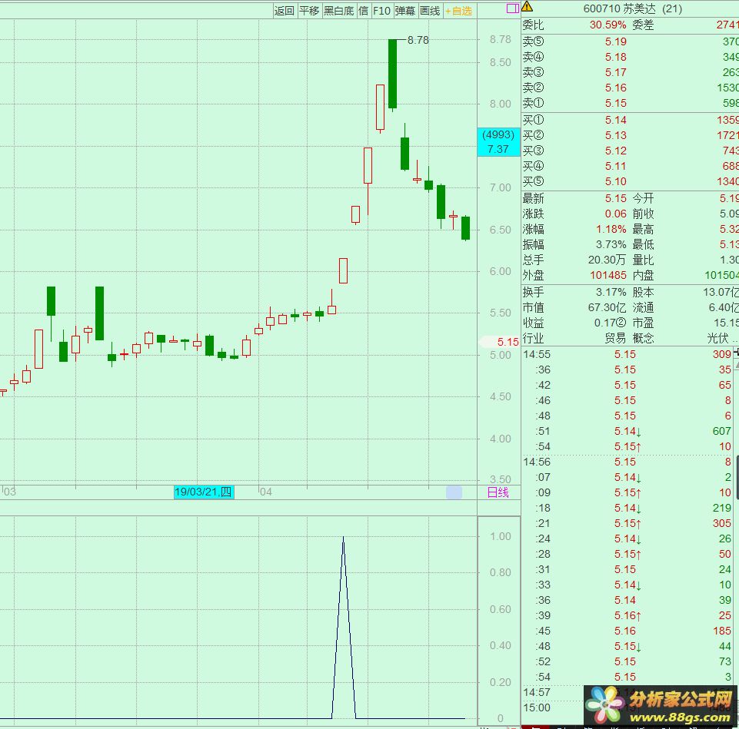Select the 买⑤ bid price 5.10
This screenshot has height=729, width=739.
click(x=615, y=181)
